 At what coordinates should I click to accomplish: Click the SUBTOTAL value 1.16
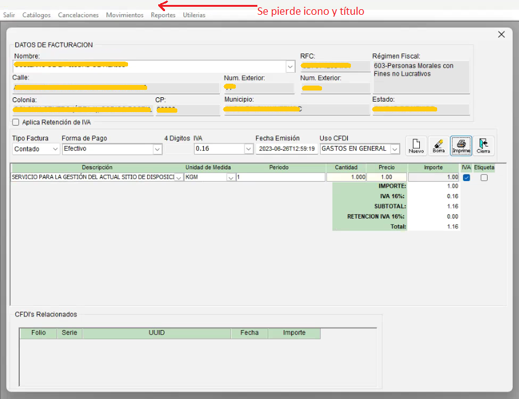click(453, 206)
